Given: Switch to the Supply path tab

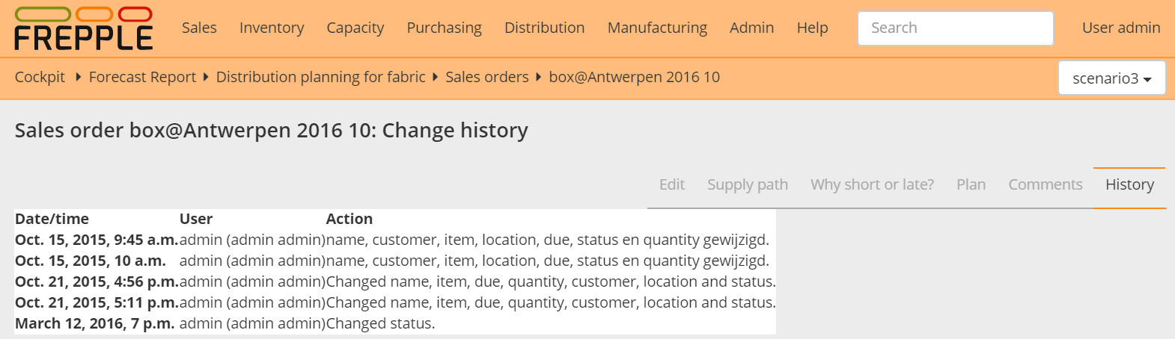Looking at the screenshot, I should (747, 185).
